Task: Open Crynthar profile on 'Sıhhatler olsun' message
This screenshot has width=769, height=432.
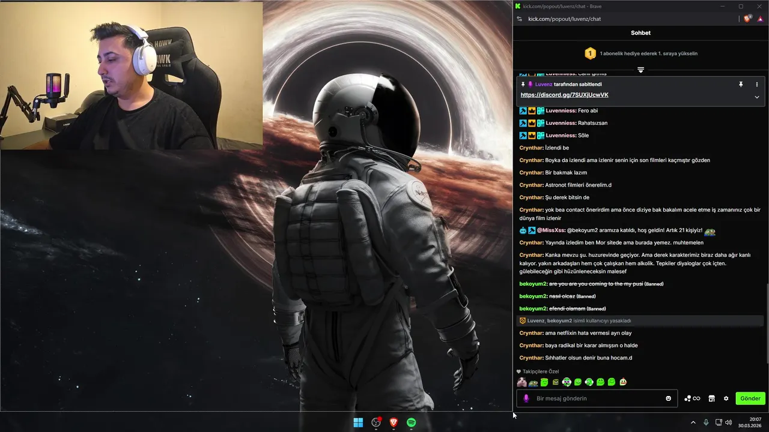Action: tap(531, 358)
